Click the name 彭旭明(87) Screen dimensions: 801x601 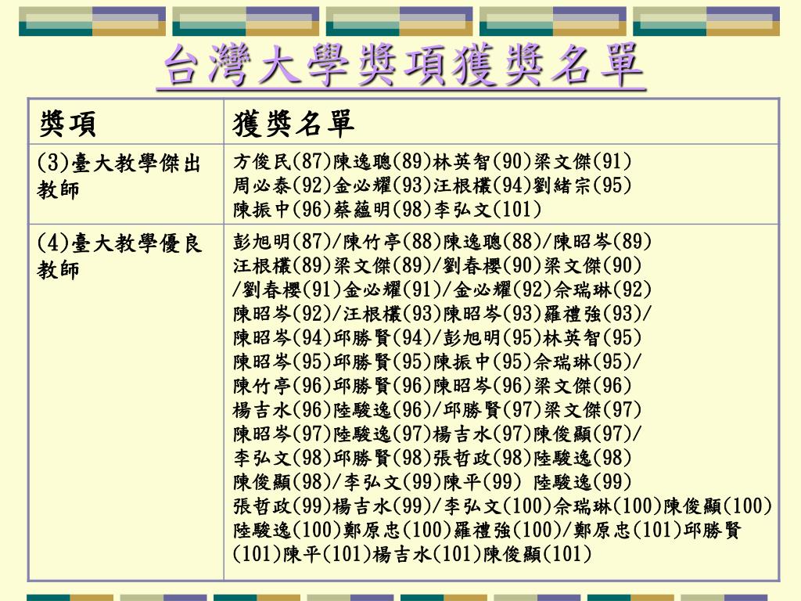[282, 241]
